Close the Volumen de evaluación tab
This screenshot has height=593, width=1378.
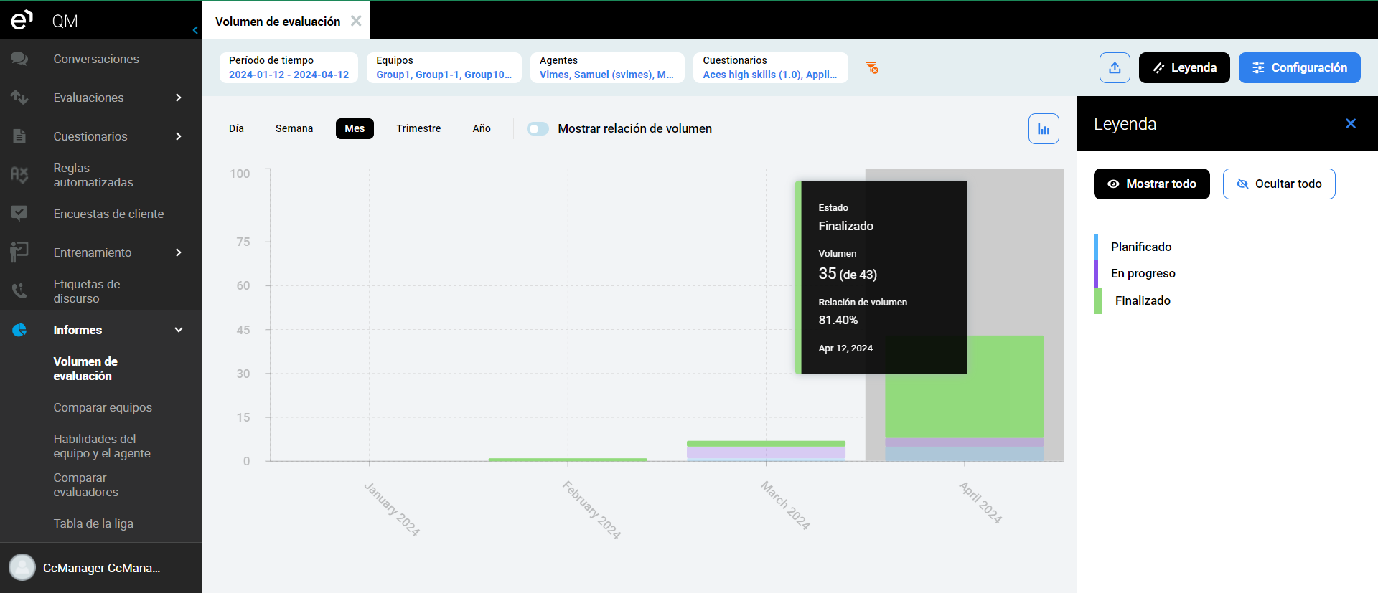click(356, 21)
